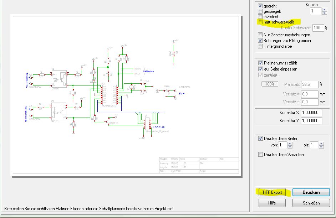
Task: Check Nur Zentrierungsbohrungen
Action: [x=260, y=35]
